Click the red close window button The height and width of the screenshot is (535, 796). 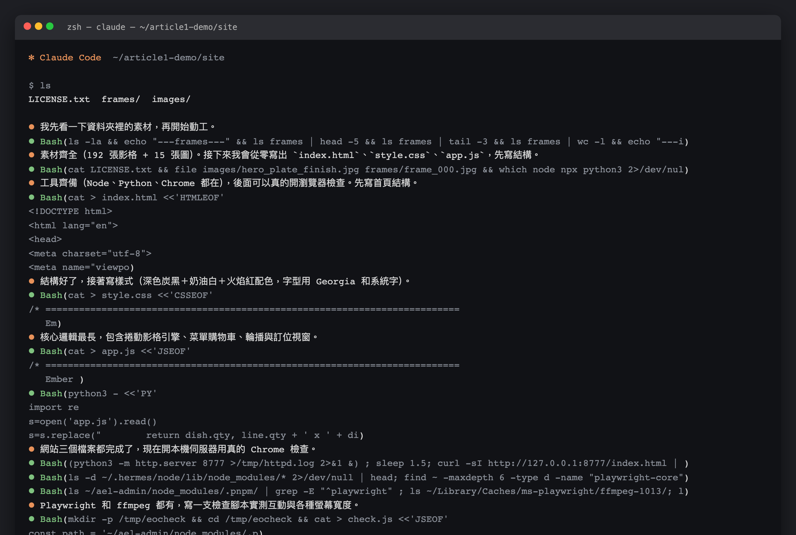pyautogui.click(x=27, y=26)
